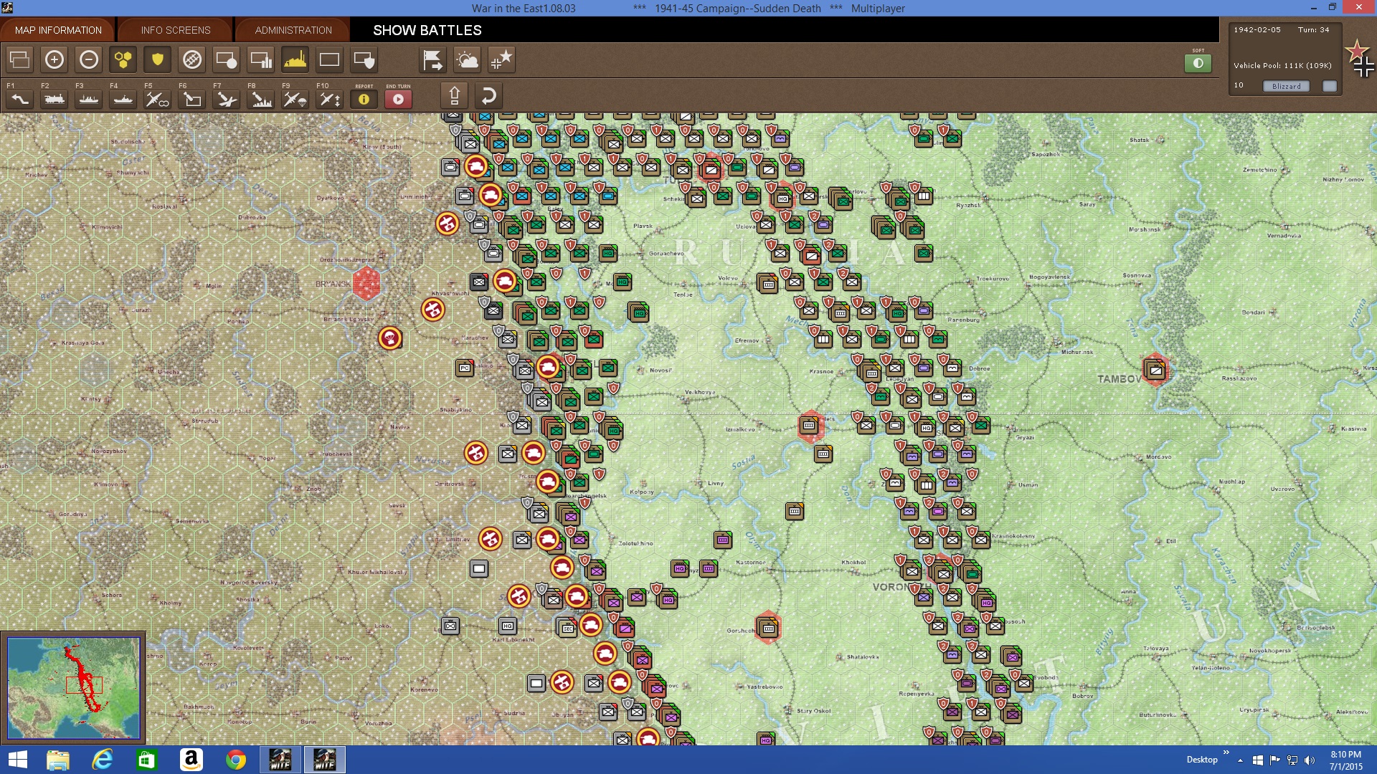Screen dimensions: 1377x774
Task: Toggle the green SOFT factor button
Action: point(1198,63)
